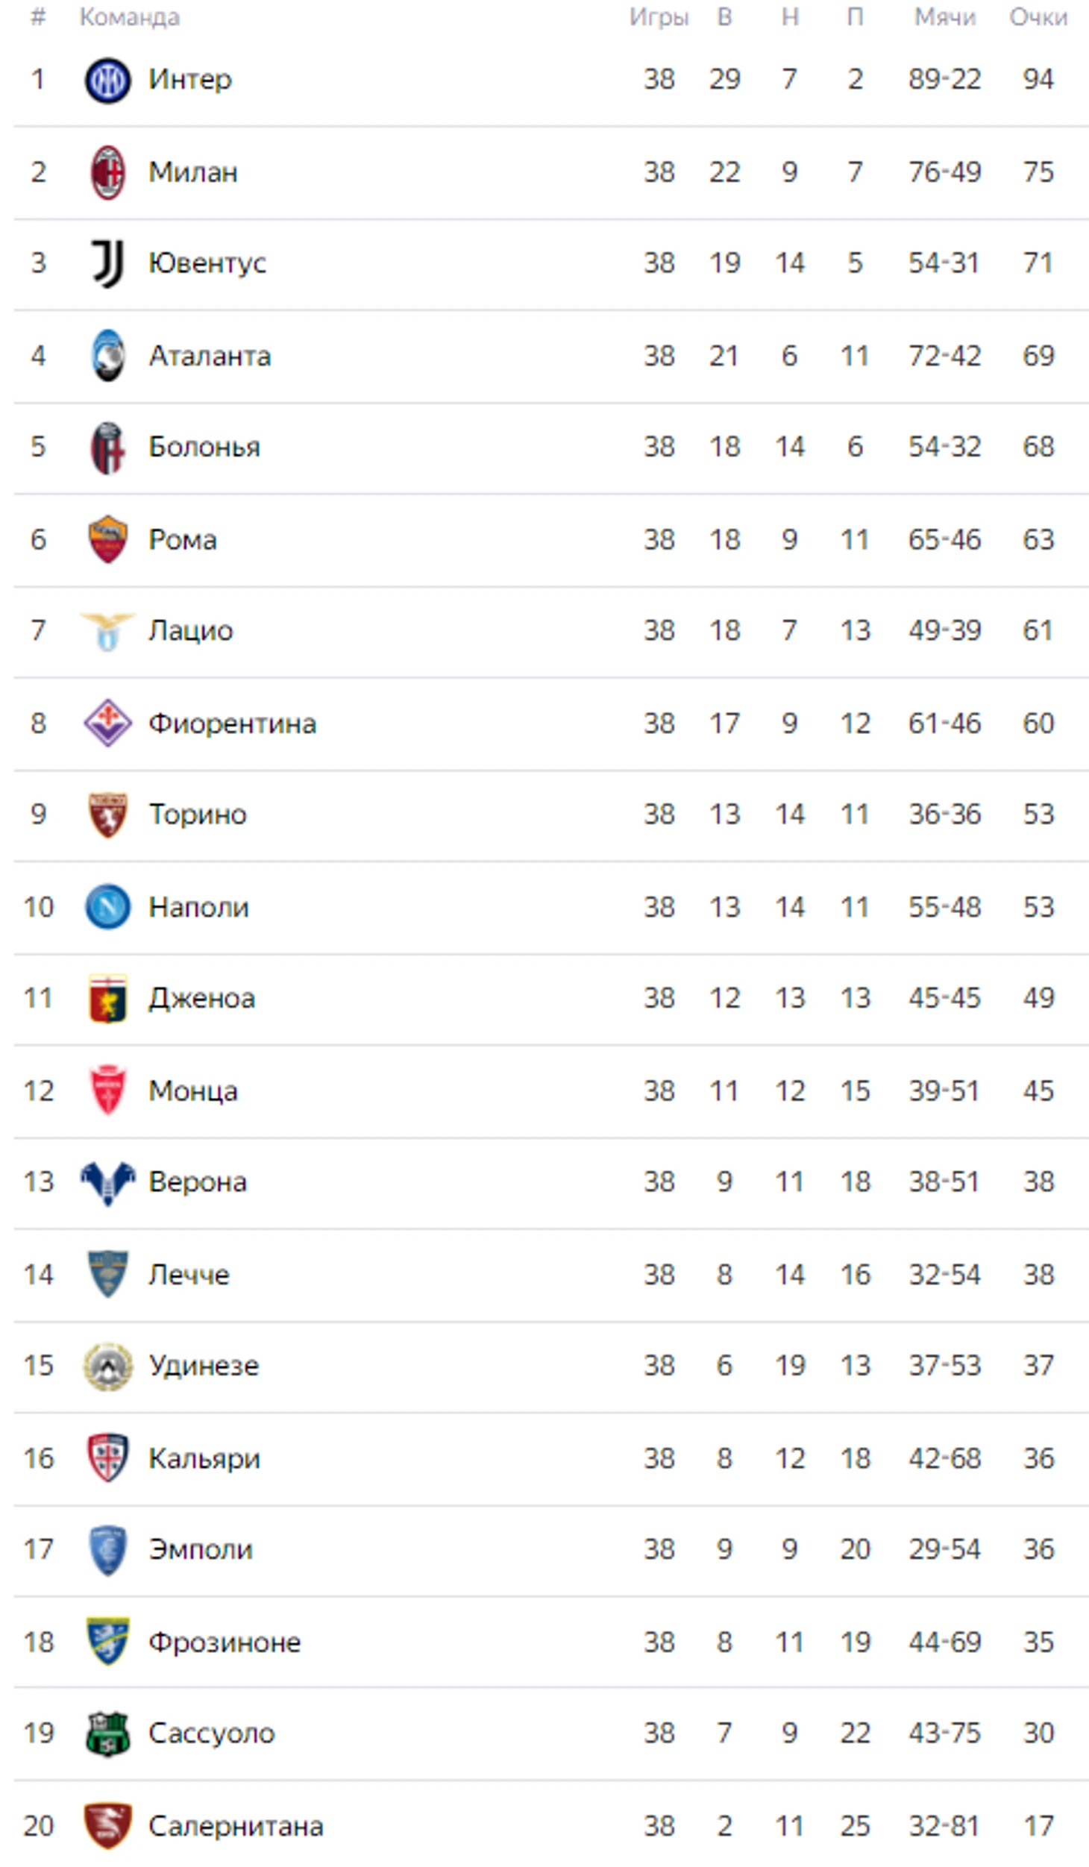Open the Roma crest icon

[x=107, y=539]
